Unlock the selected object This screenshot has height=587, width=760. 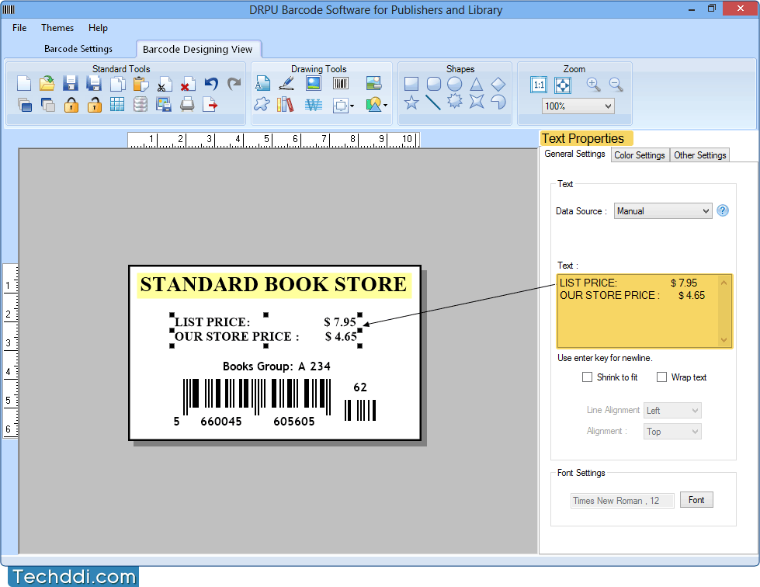pyautogui.click(x=94, y=104)
